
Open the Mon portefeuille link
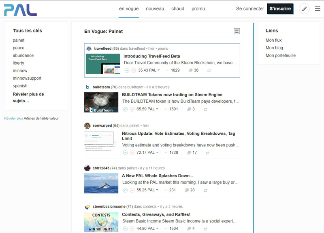pyautogui.click(x=280, y=55)
